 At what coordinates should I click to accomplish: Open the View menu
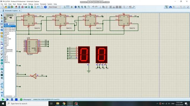(x=10, y=4)
